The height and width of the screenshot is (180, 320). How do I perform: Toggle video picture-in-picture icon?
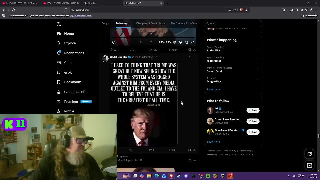[x=186, y=42]
